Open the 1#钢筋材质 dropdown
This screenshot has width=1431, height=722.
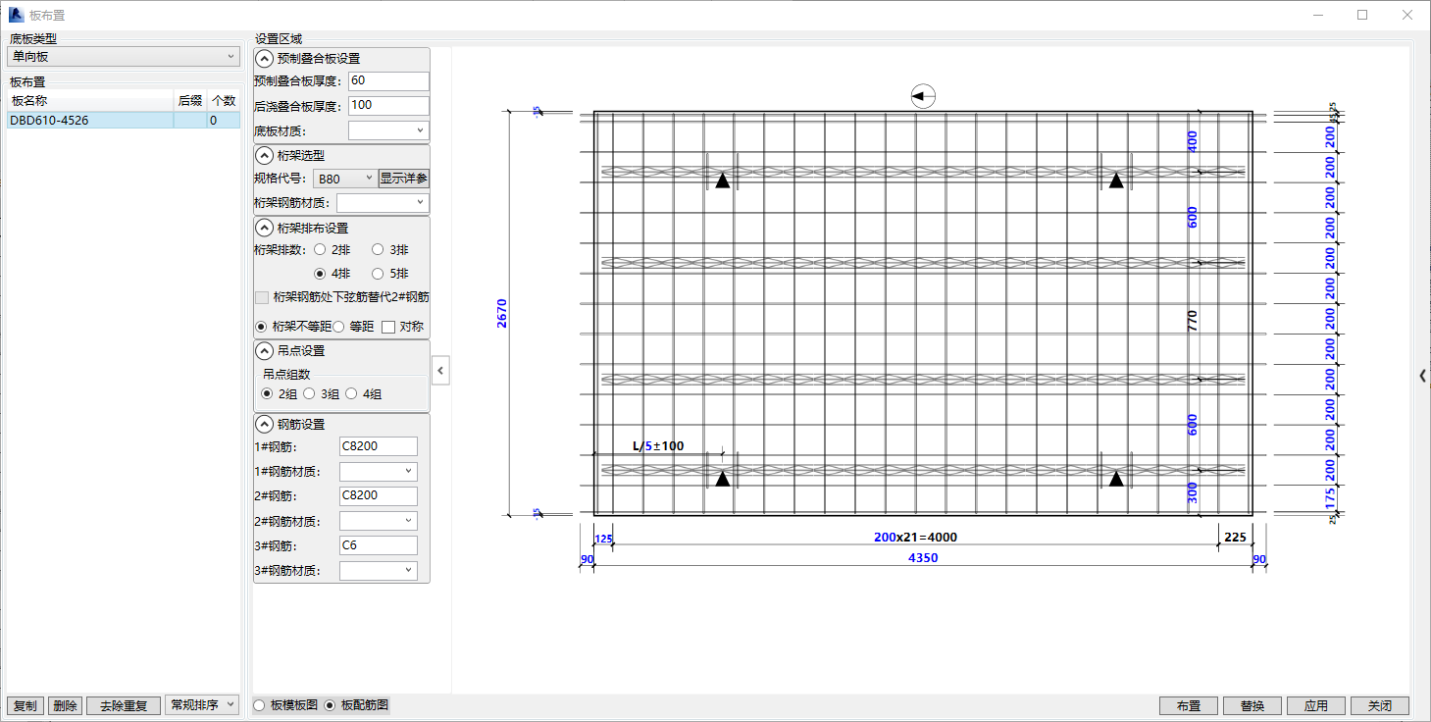click(379, 471)
